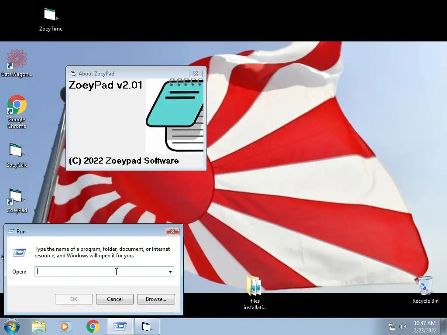Viewport: 447px width, 335px height.
Task: Close the Run dialog
Action: click(172, 231)
